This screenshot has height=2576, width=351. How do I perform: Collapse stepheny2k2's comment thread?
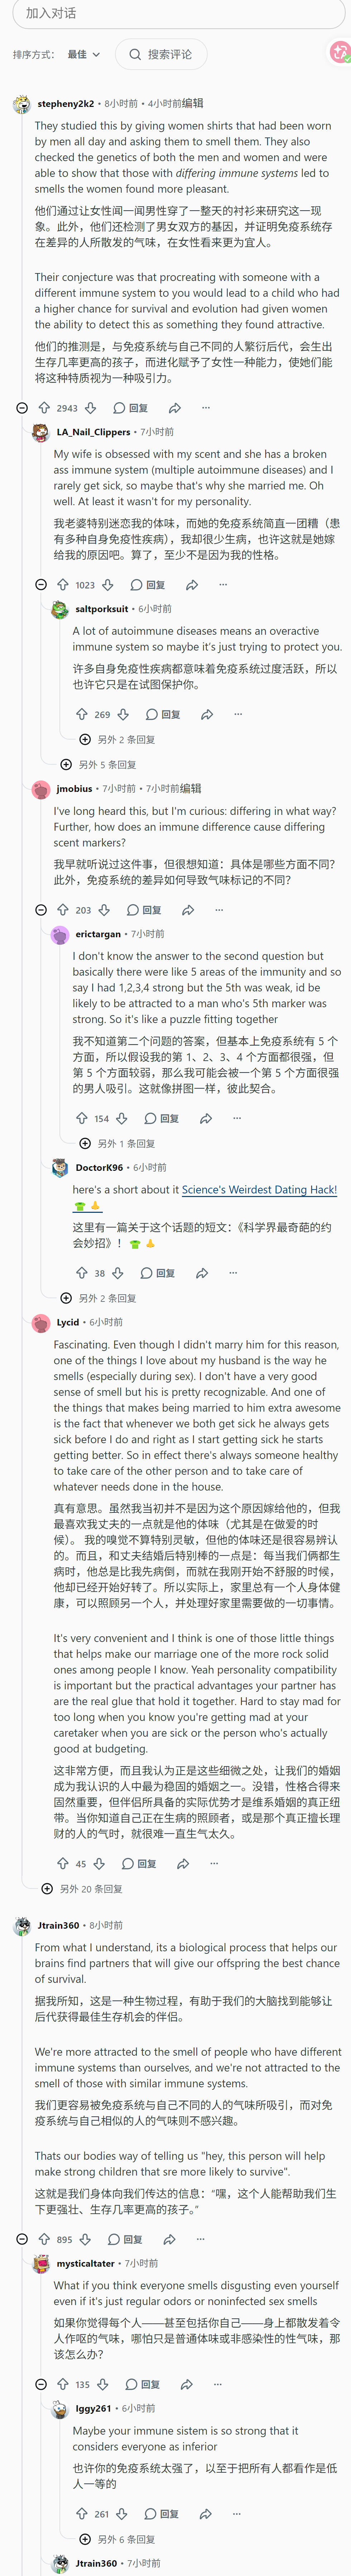point(22,408)
